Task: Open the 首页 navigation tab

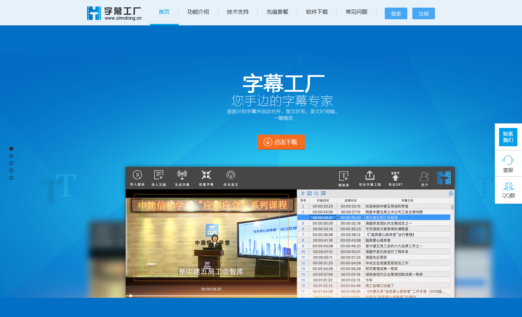Action: (x=164, y=12)
